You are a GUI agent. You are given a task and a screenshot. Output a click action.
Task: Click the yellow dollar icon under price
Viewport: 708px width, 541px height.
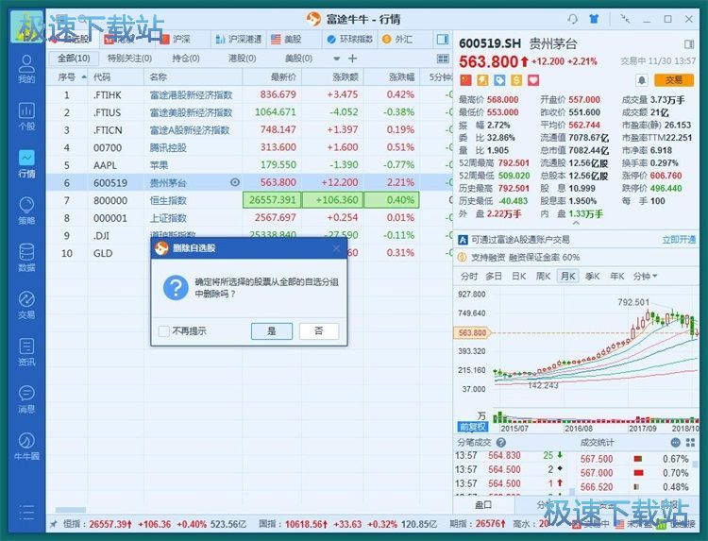(516, 80)
